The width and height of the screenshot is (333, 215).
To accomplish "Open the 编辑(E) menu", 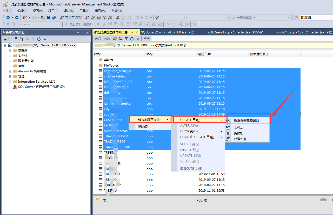I will click(22, 11).
